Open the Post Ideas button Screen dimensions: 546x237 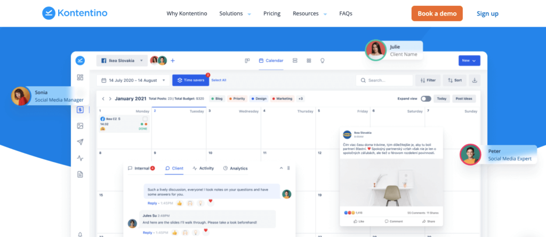464,99
